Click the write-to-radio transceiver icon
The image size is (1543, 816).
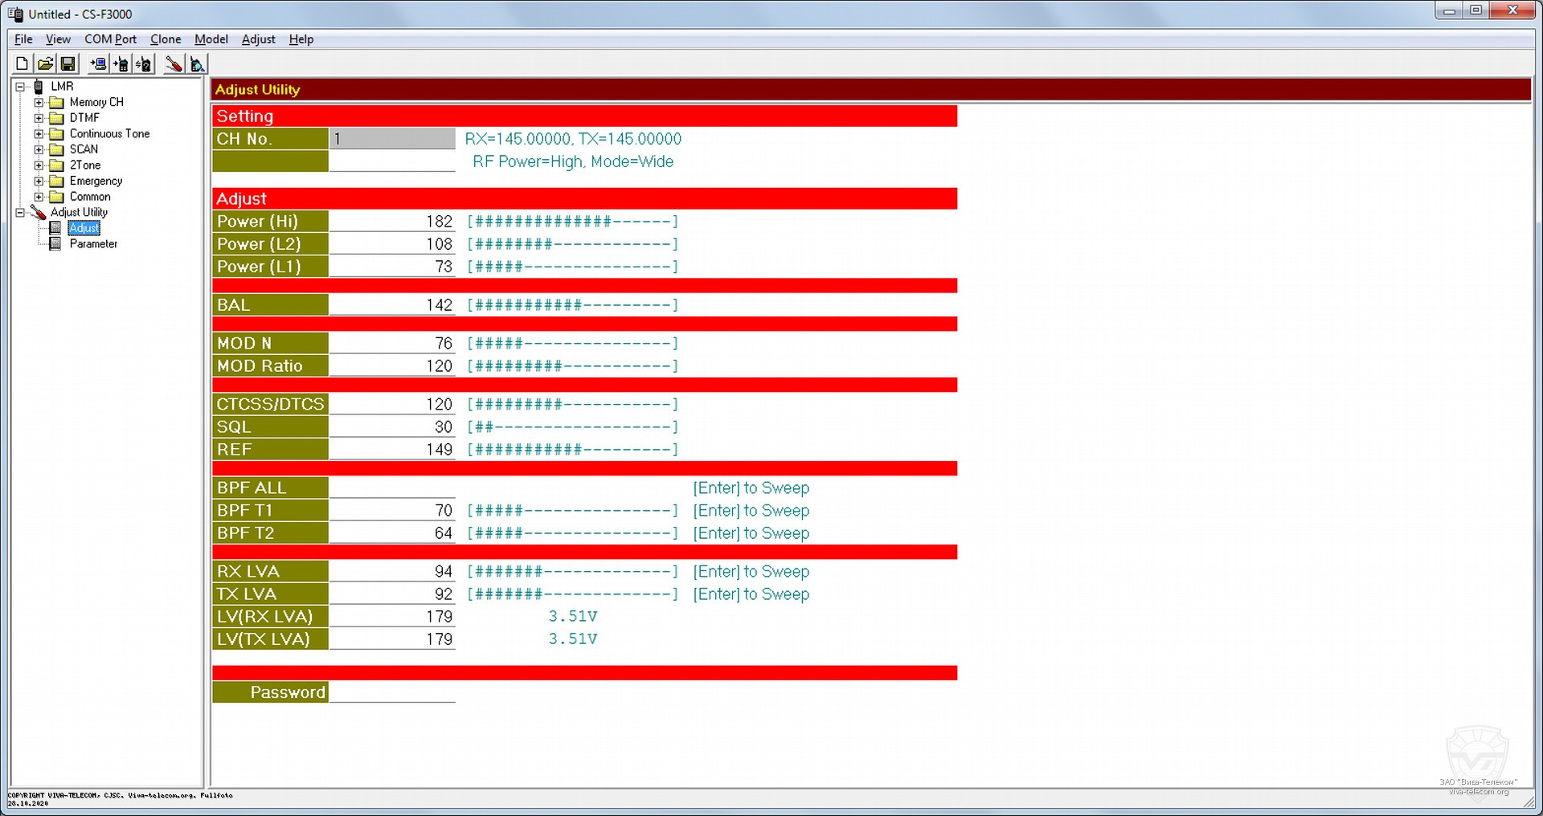click(121, 64)
